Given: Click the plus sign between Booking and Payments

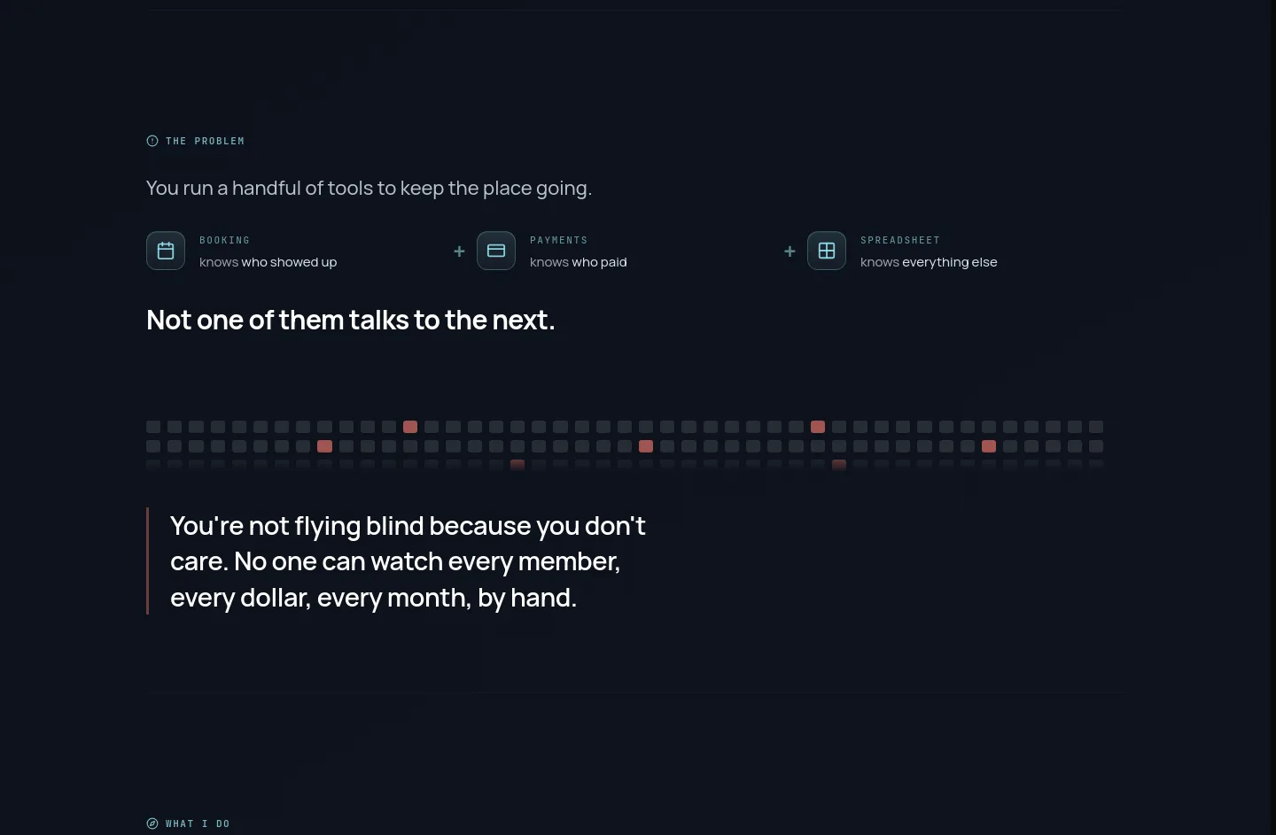Looking at the screenshot, I should point(459,251).
